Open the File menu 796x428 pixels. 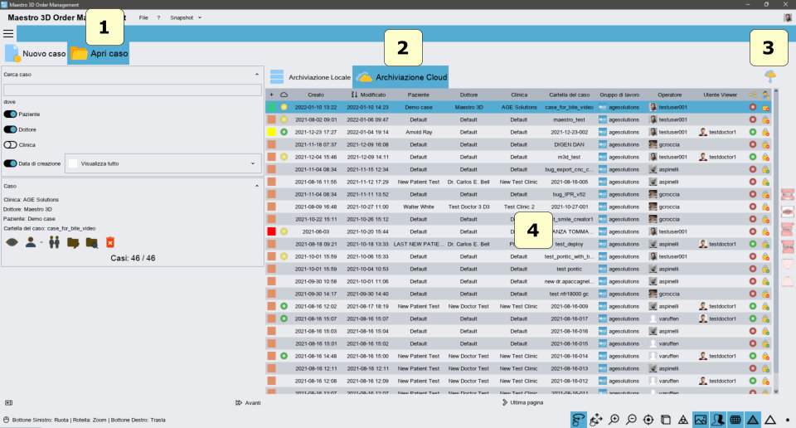[143, 17]
